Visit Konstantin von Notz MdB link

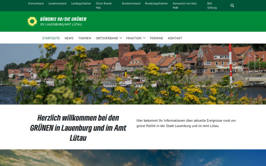[185, 6]
